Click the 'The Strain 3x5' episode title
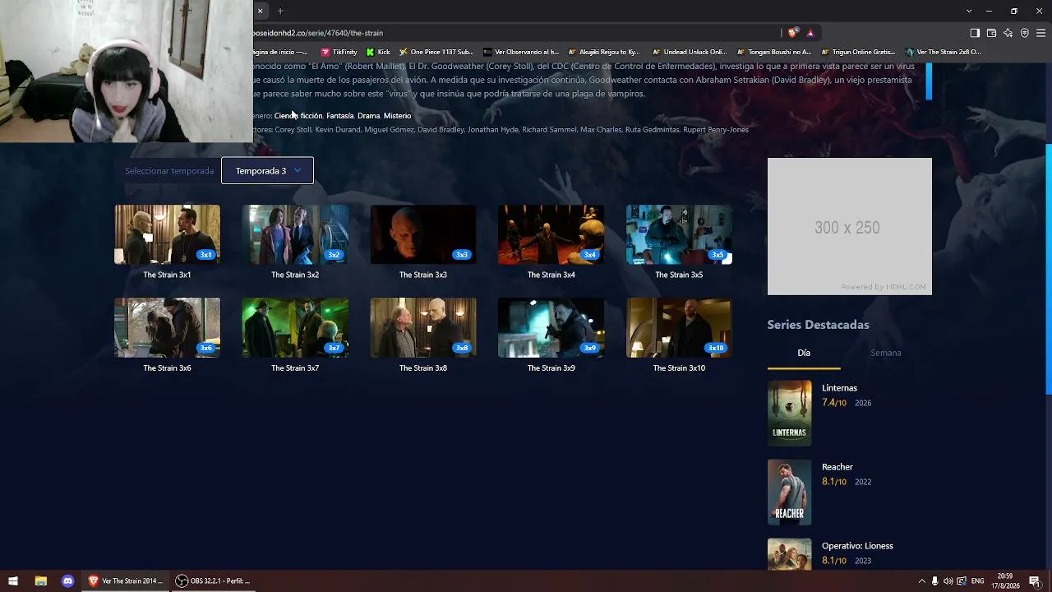The image size is (1052, 592). (679, 275)
